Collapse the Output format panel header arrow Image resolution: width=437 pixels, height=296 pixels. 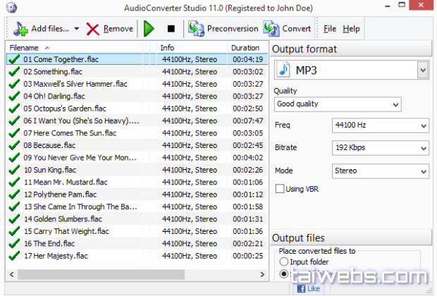[x=423, y=49]
